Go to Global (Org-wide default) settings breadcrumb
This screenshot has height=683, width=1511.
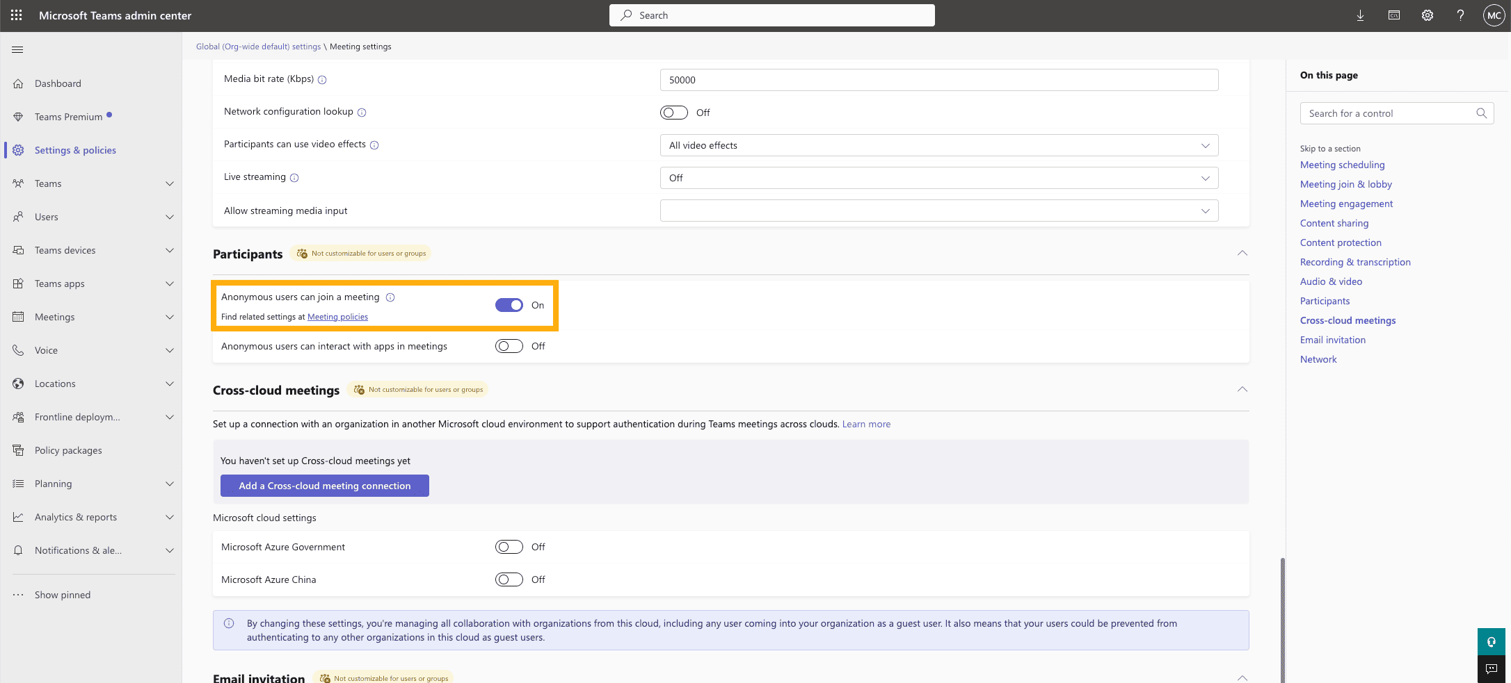pyautogui.click(x=258, y=47)
